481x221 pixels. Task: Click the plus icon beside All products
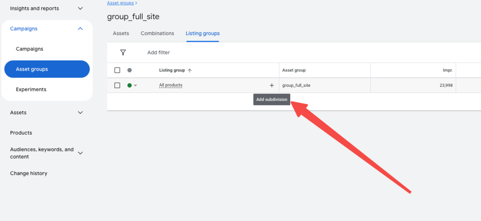click(272, 85)
